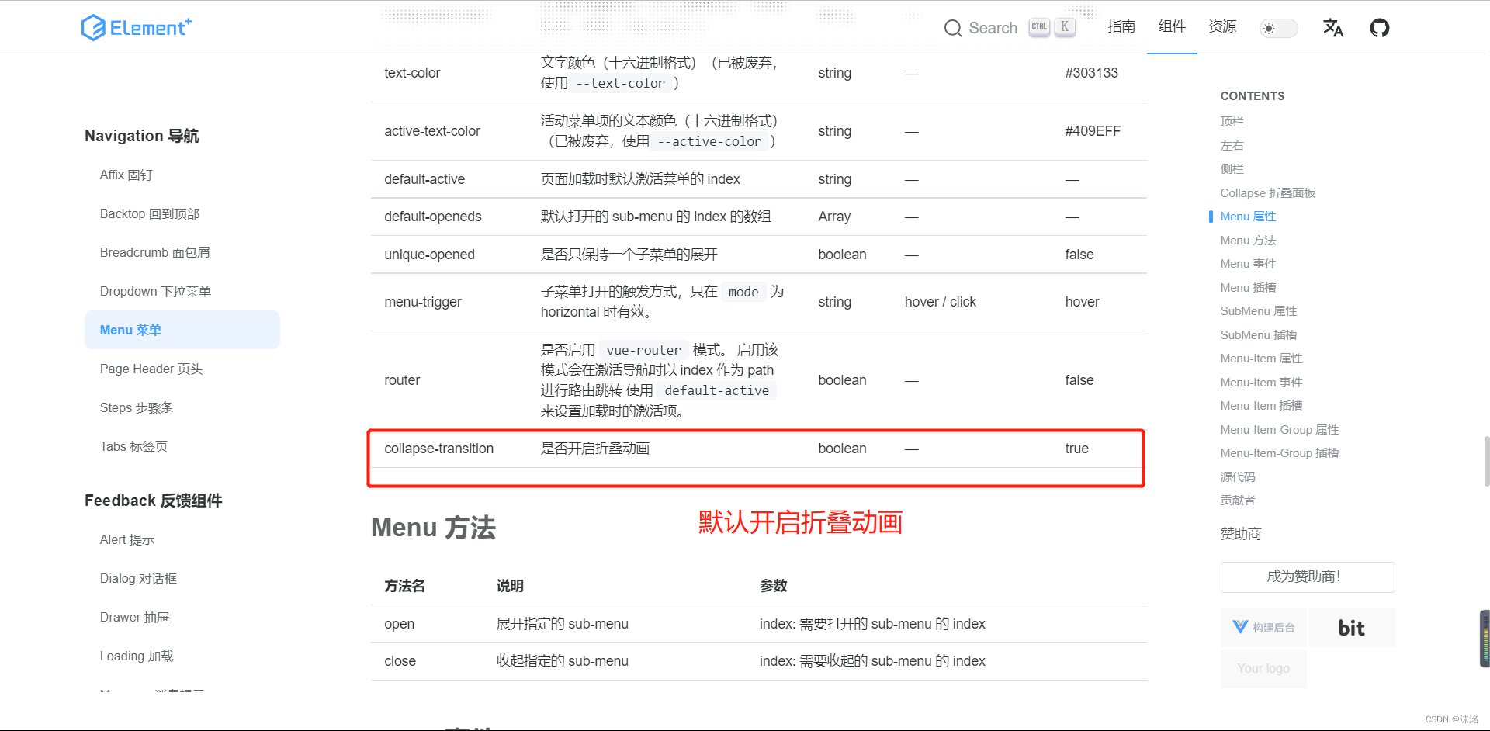1490x731 pixels.
Task: Click the bit sponsor logo
Action: [x=1351, y=627]
